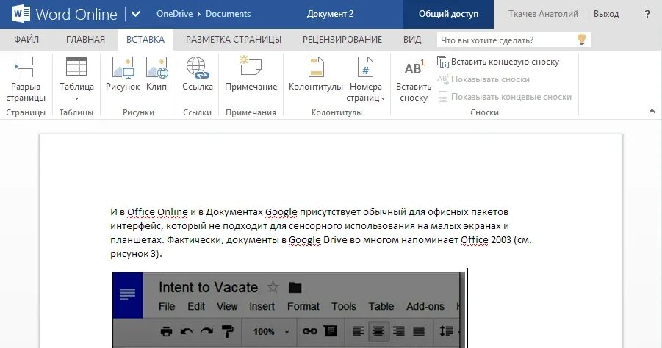Screen dimensions: 662x348
Task: Insert online clip art with the Клип icon
Action: point(156,74)
